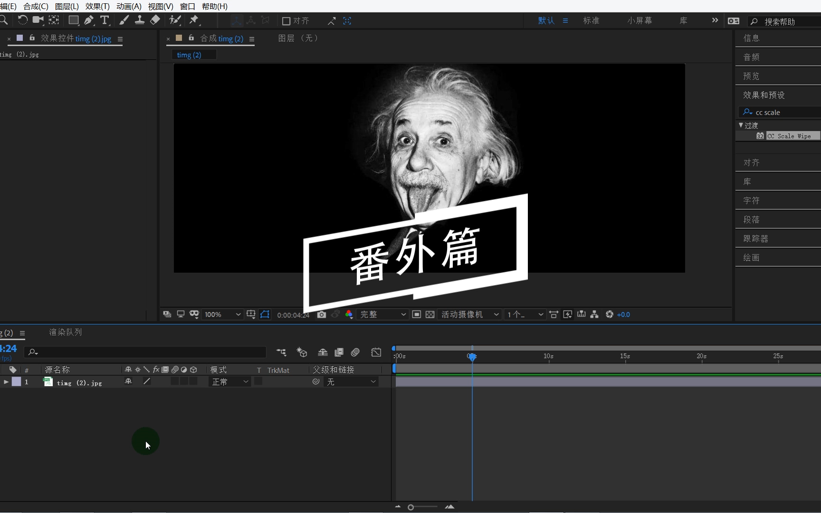Open the composition flowchart icon
The width and height of the screenshot is (821, 513).
[594, 314]
